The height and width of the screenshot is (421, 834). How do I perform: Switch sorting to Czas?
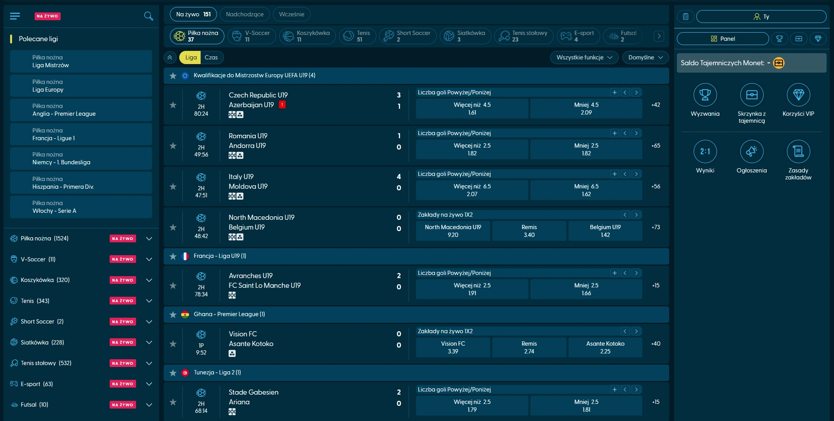point(211,57)
